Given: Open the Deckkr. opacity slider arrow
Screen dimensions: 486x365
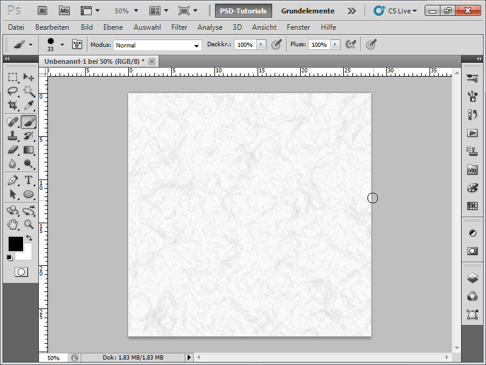Looking at the screenshot, I should point(261,44).
